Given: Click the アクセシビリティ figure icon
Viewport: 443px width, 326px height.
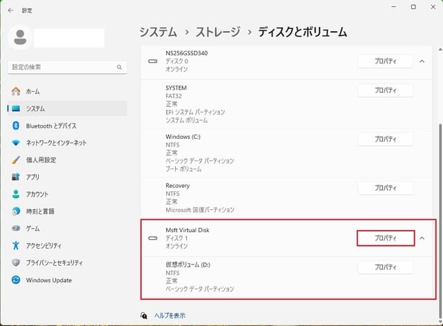Looking at the screenshot, I should tap(16, 245).
